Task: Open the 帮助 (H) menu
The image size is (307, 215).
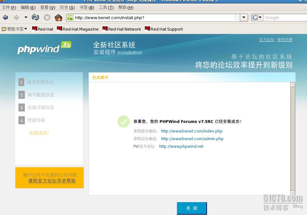Action: coord(126,7)
